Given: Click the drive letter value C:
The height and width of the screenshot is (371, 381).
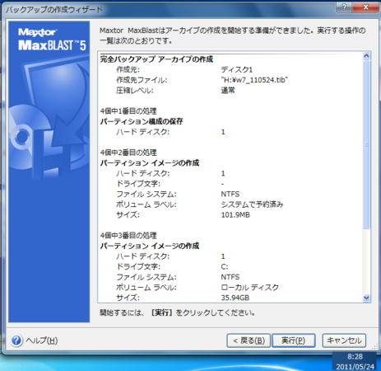Looking at the screenshot, I should (x=225, y=267).
